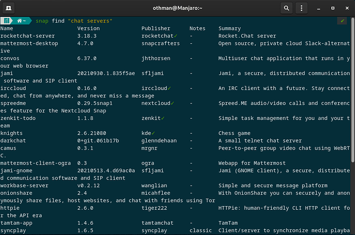Click version 3.18.3 of rocketchat-server

(87, 36)
